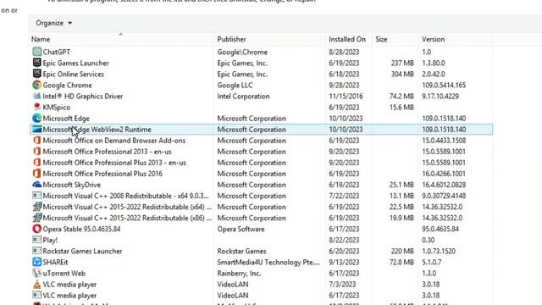Screen dimensions: 542x305
Task: Click the ChatGPT program icon
Action: click(36, 52)
